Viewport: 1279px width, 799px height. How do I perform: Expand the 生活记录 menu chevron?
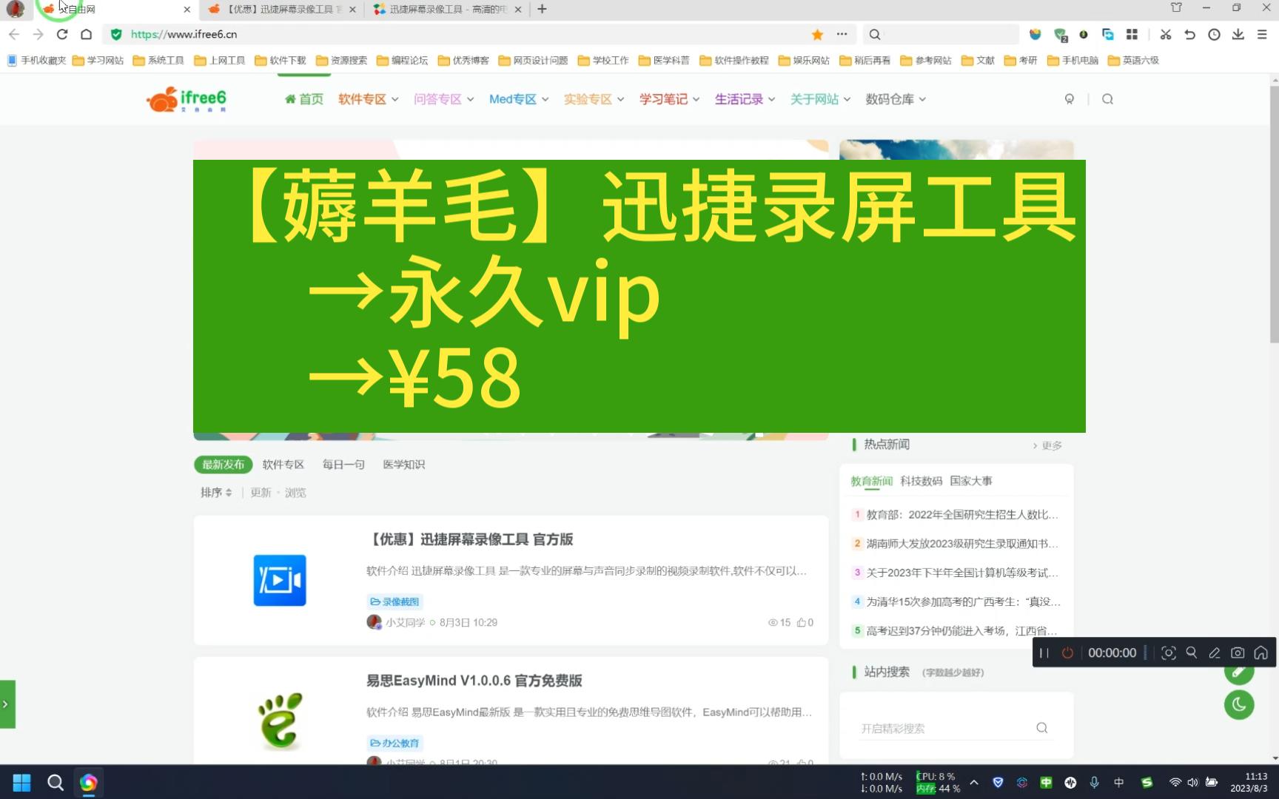coord(772,98)
